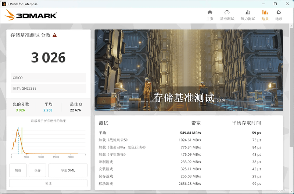Screen dimensions: 294x194
Task: Click the 加载《战地风云5》 row
Action: coord(180,140)
